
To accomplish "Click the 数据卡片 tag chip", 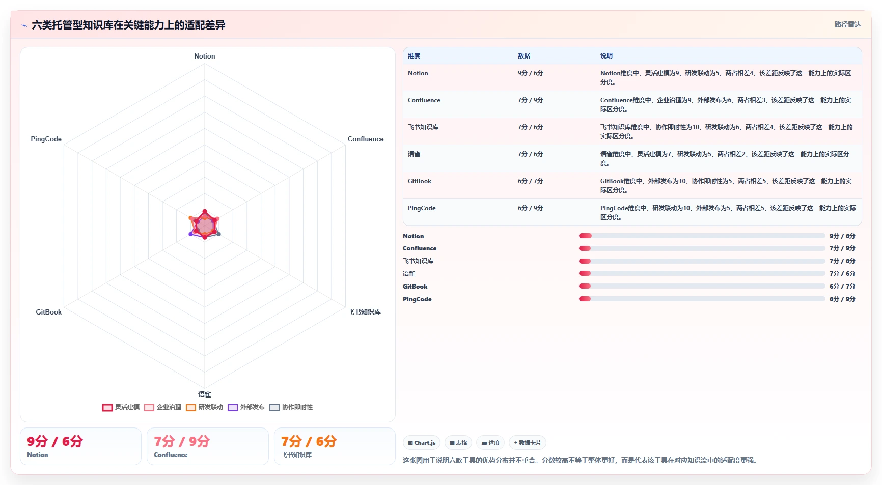I will [x=528, y=443].
